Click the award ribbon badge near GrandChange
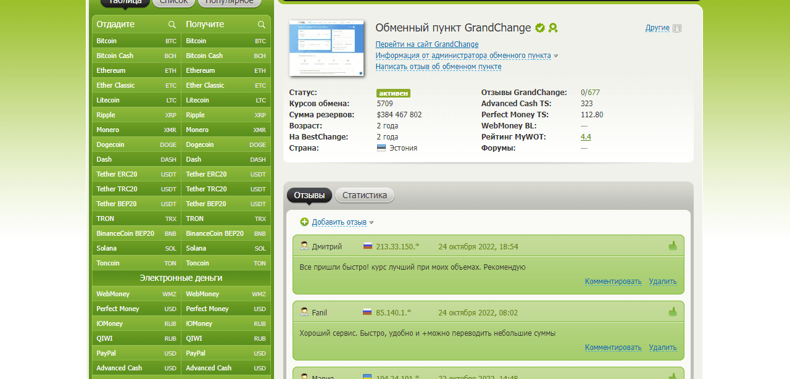The image size is (790, 379). (x=553, y=28)
